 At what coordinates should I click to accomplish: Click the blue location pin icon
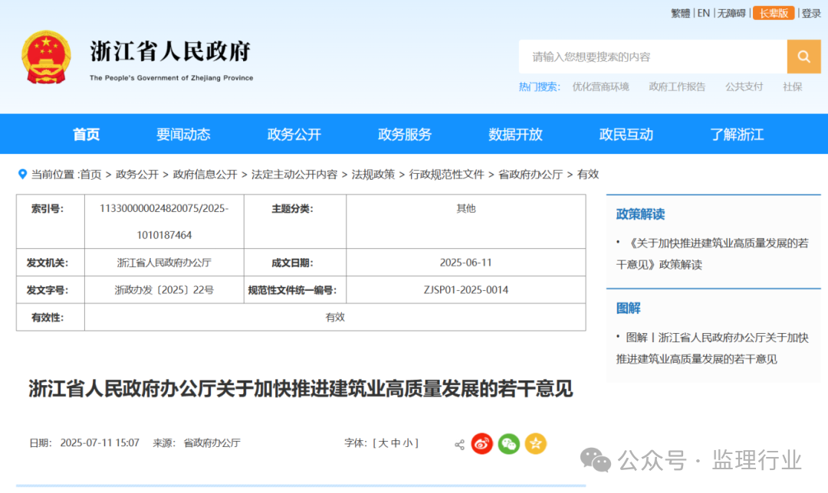[22, 174]
